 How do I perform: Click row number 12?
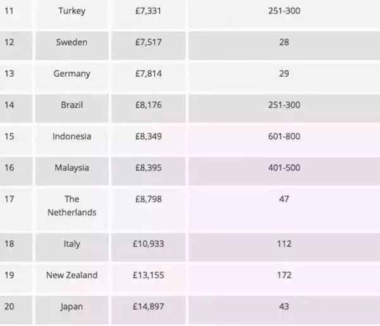click(x=9, y=42)
